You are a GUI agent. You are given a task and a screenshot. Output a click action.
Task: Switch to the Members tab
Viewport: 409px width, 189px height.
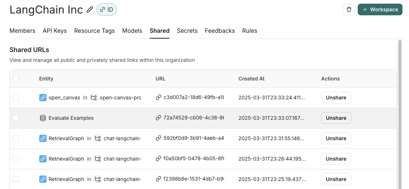click(22, 31)
